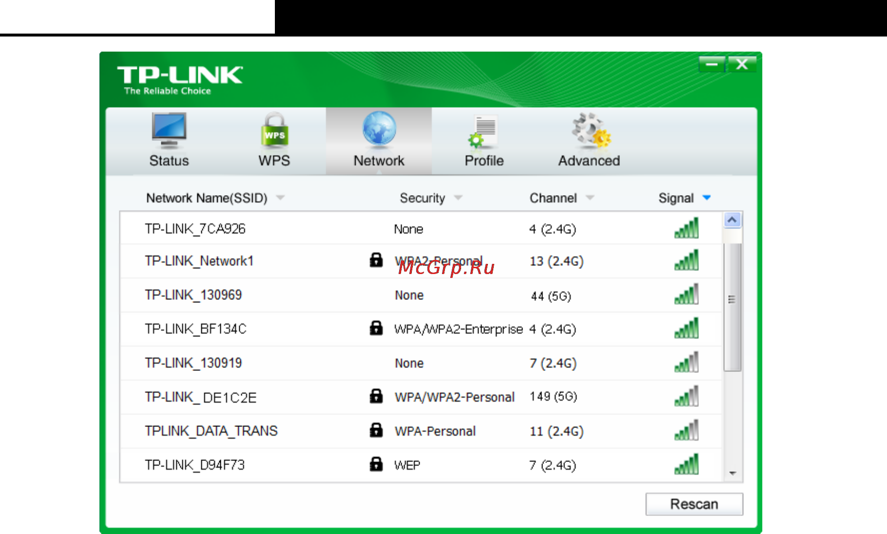Click lock icon of TP-LINK_DE1C2E
The height and width of the screenshot is (534, 887).
coord(376,396)
